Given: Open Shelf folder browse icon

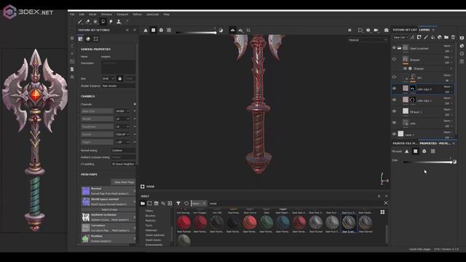Looking at the screenshot, I should pos(143,204).
